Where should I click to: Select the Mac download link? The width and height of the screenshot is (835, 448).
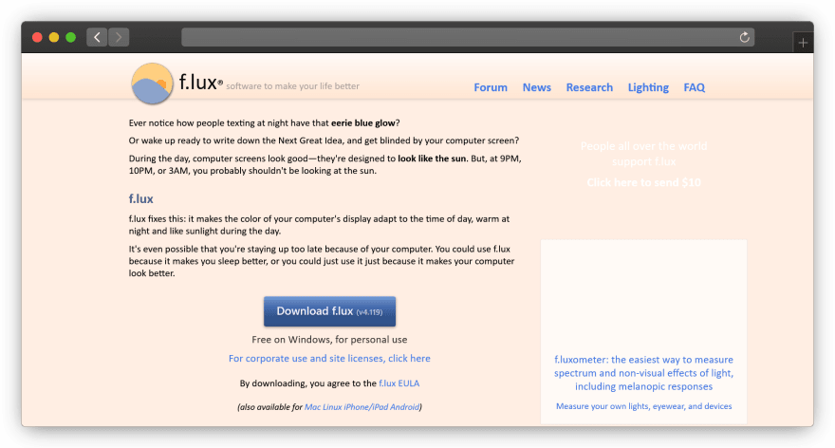[312, 407]
